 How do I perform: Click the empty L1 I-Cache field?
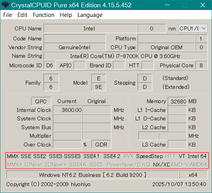pyautogui.click(x=177, y=110)
